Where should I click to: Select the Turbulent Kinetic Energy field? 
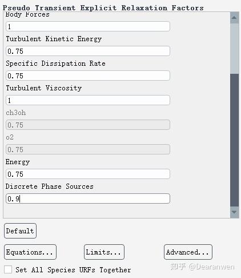(x=88, y=51)
